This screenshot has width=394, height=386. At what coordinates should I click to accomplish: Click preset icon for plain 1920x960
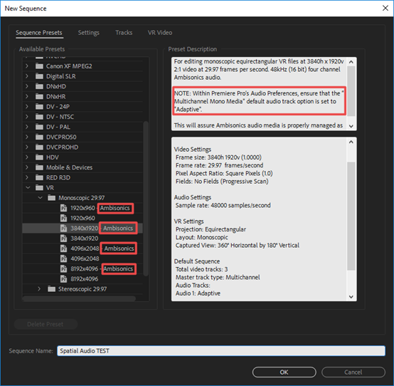coord(63,218)
